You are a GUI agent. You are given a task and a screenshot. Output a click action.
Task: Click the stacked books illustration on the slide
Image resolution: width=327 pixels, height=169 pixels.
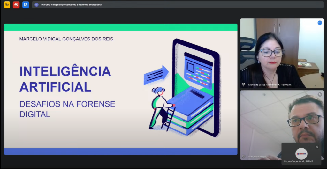190,110
